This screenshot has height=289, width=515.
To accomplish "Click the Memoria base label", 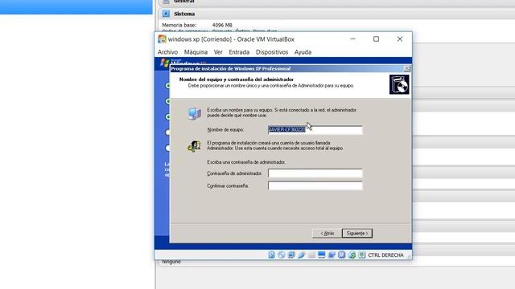I will coord(179,25).
